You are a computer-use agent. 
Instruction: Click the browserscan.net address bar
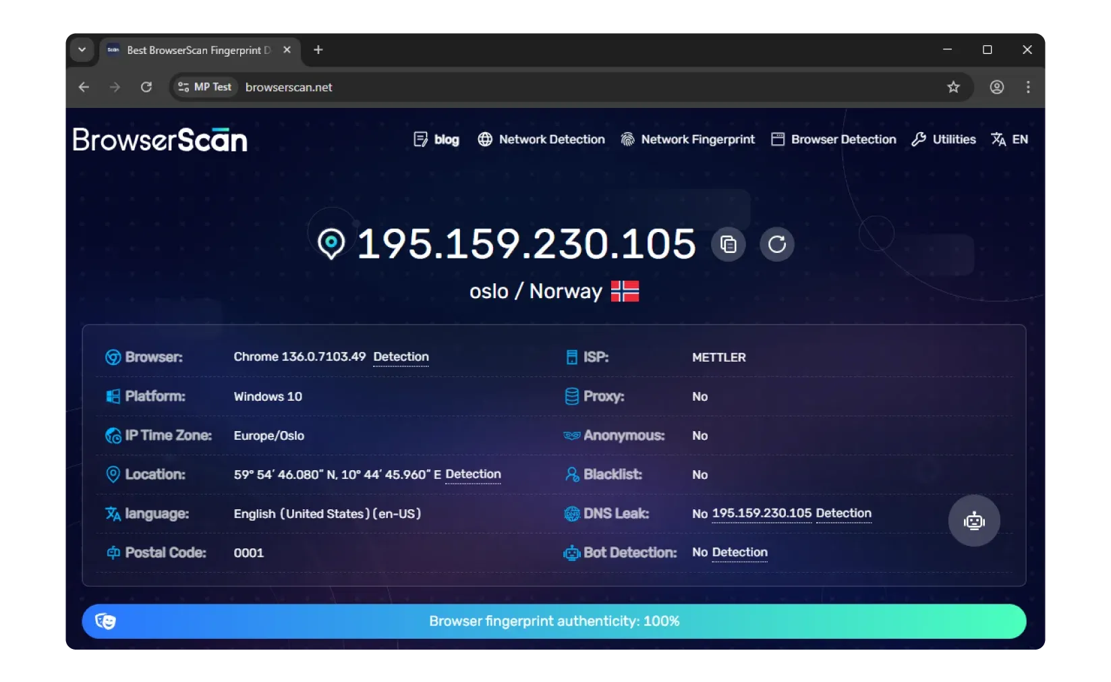[x=571, y=87]
